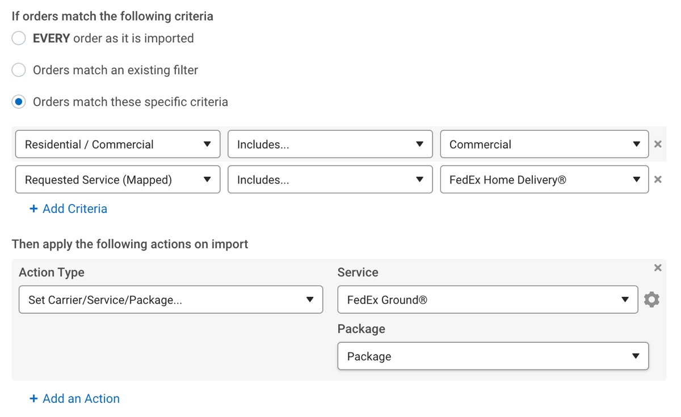The width and height of the screenshot is (681, 417).
Task: Open the Package dropdown
Action: [x=493, y=356]
